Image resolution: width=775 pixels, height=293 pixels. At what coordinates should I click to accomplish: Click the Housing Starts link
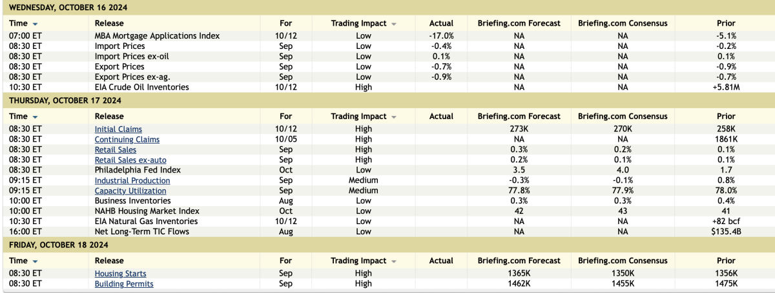click(x=120, y=274)
